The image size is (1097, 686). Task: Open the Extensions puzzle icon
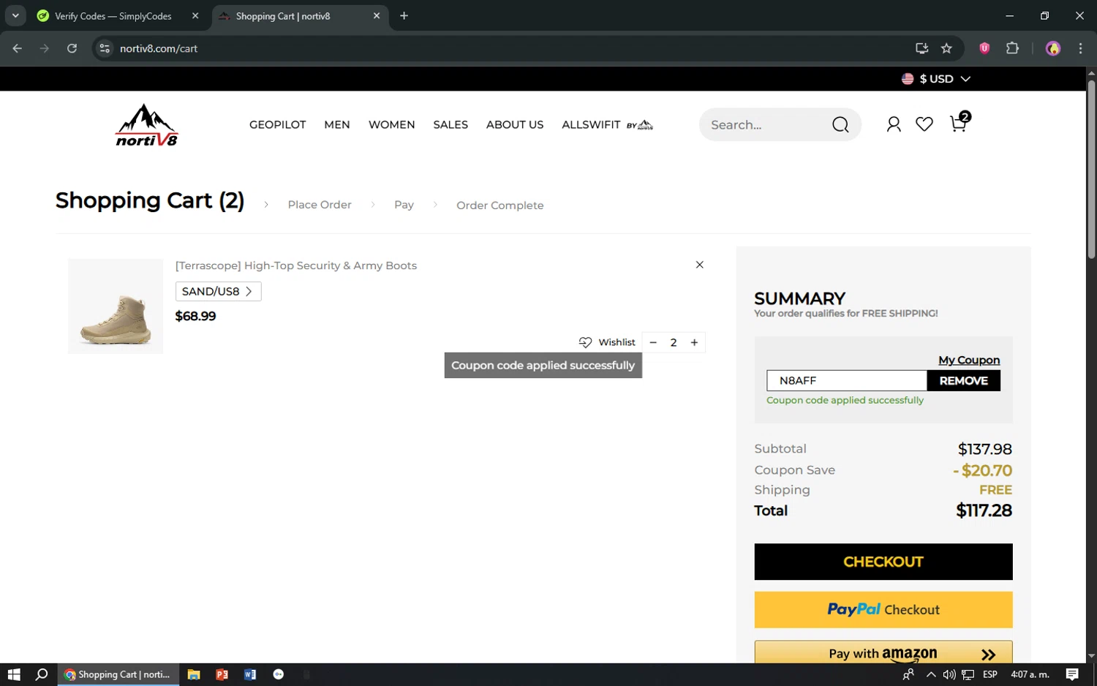tap(1012, 48)
